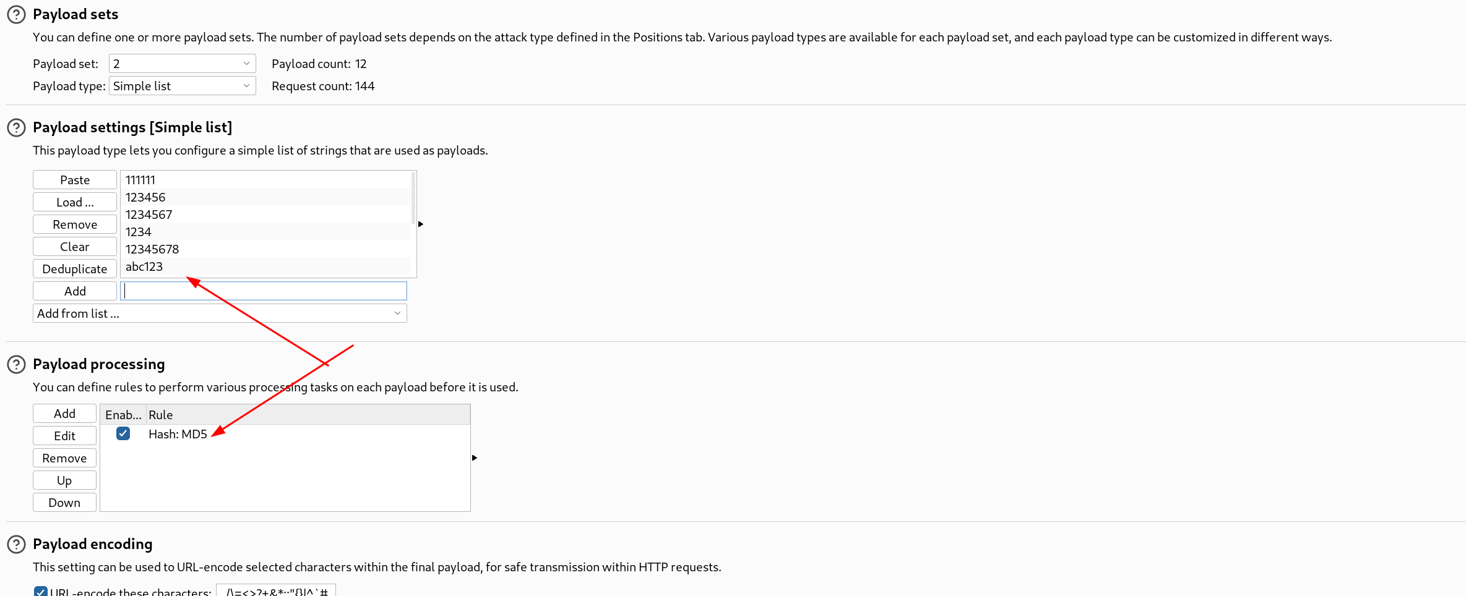Click arrow expander beside payload list
Screen dimensions: 1466x596
pos(421,224)
